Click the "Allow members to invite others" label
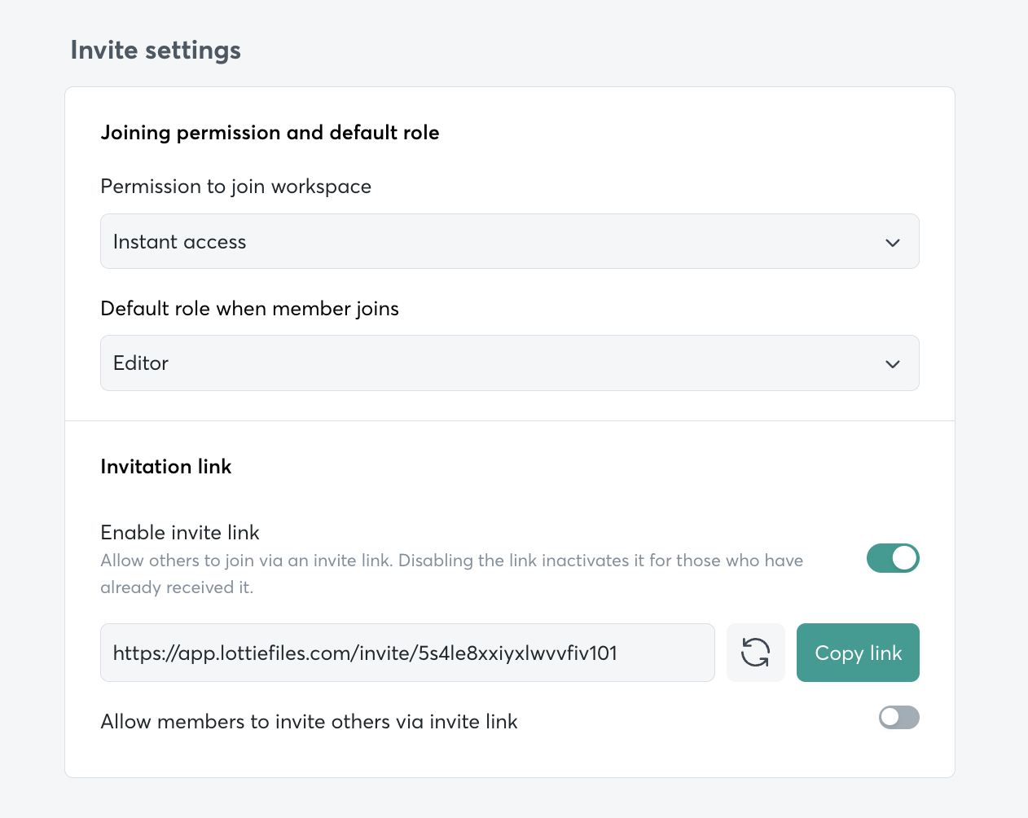Image resolution: width=1028 pixels, height=818 pixels. [x=309, y=722]
